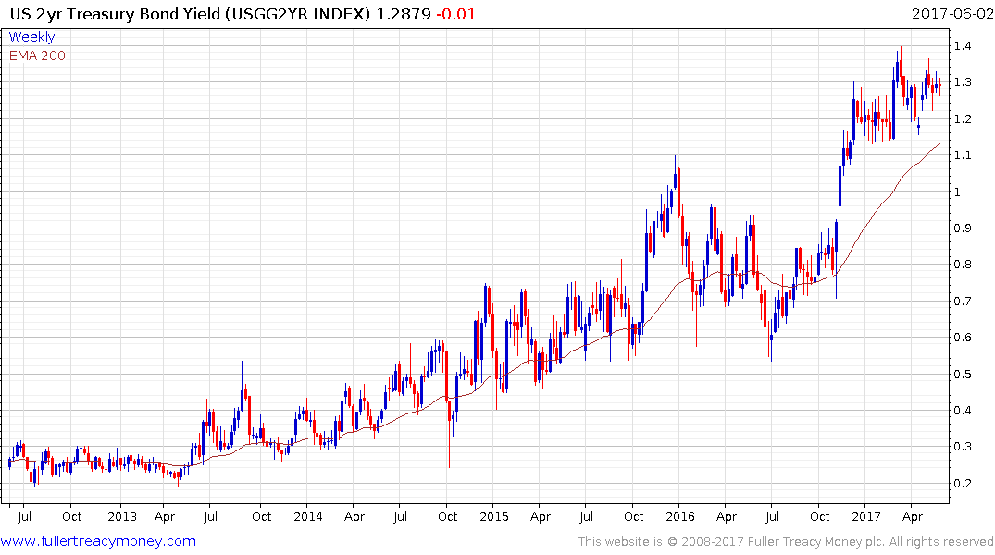The width and height of the screenshot is (995, 555).
Task: Click the last value '1.2879' in the title
Action: [x=404, y=14]
